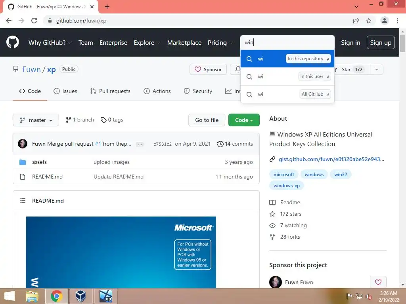
Task: Click Enterprise in the header
Action: click(113, 43)
